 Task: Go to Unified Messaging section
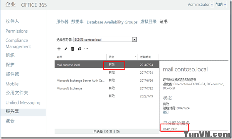pyautogui.click(x=23, y=103)
